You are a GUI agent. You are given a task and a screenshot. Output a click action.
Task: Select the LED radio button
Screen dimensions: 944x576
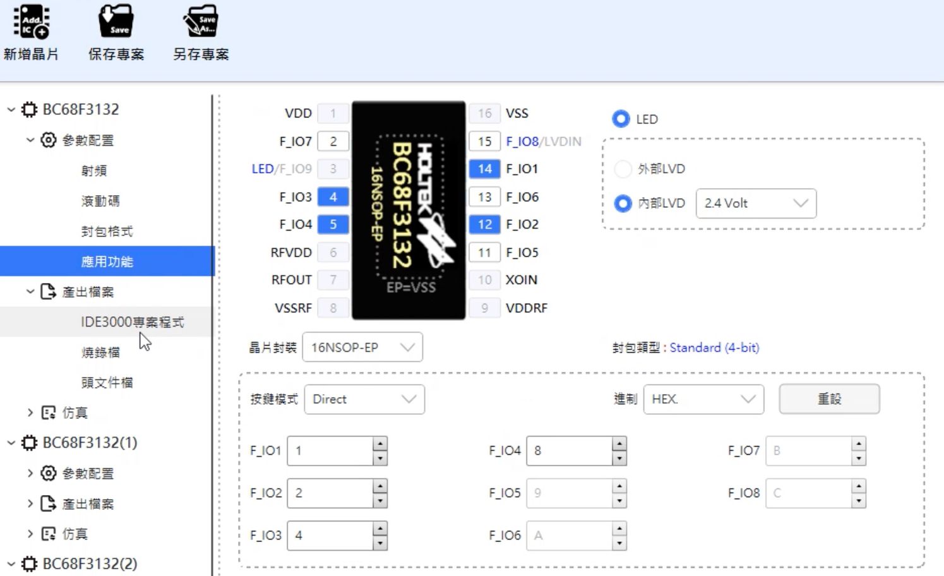(x=621, y=119)
